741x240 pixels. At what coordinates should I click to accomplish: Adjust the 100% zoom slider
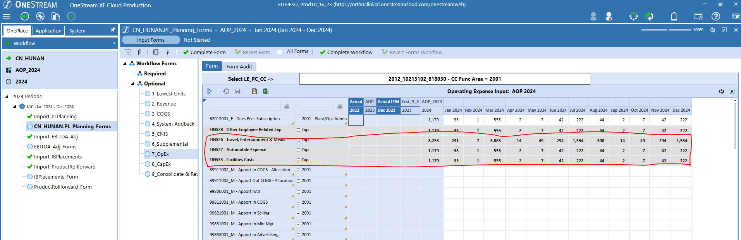667,30
